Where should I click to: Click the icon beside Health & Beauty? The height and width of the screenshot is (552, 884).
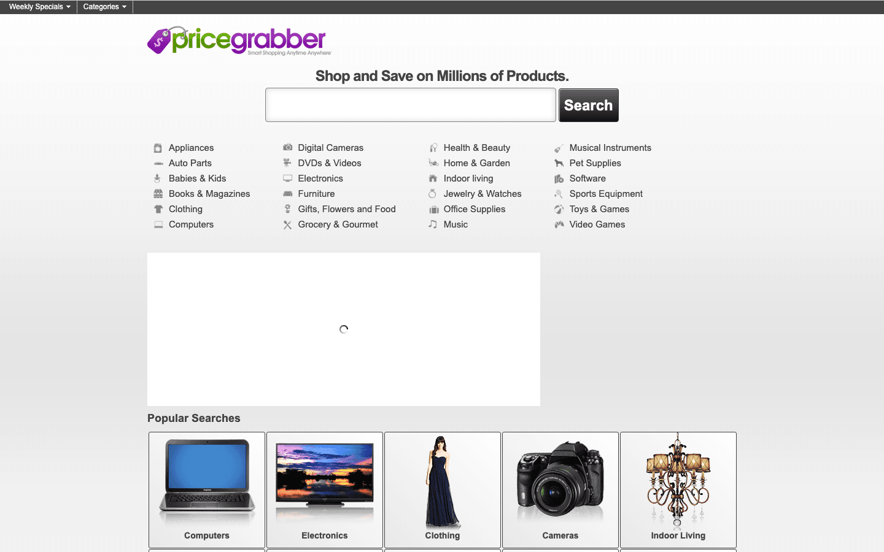433,148
